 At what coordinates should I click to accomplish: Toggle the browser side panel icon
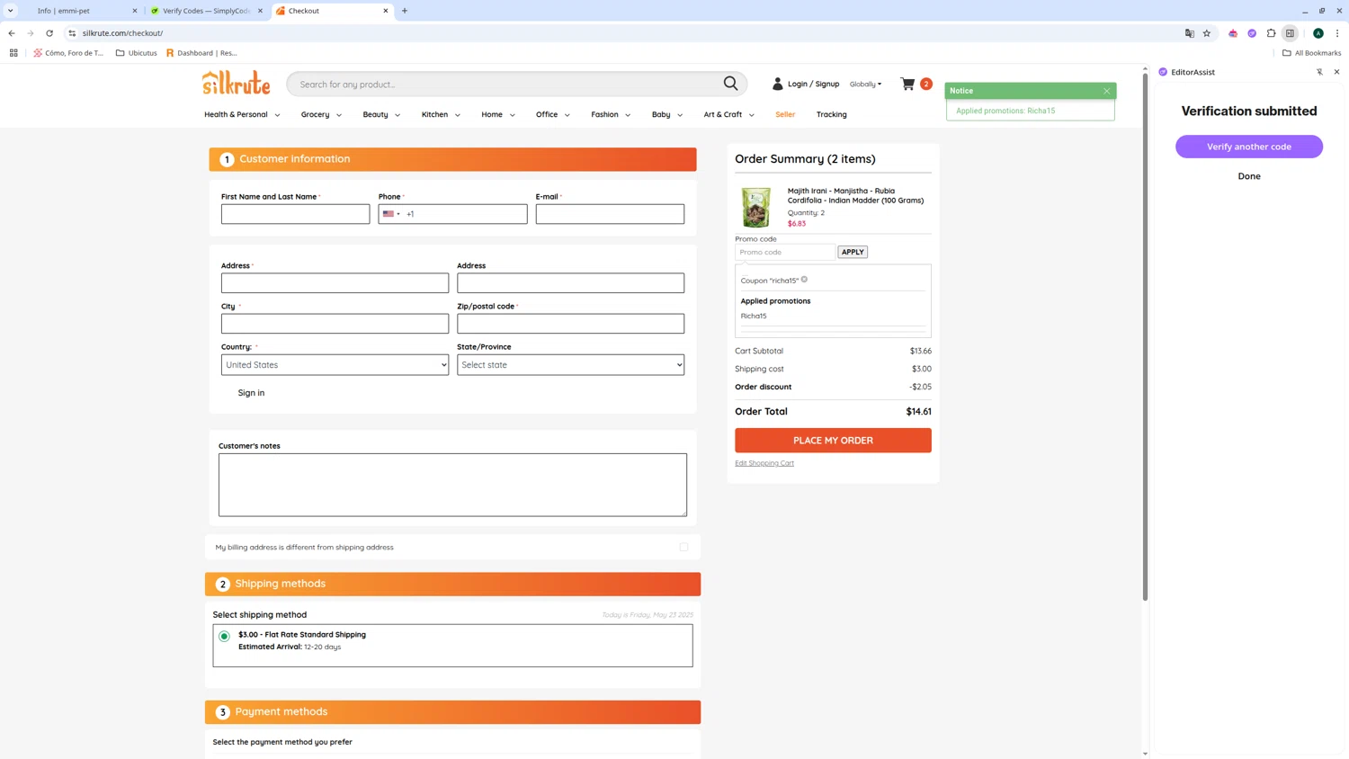click(1290, 33)
